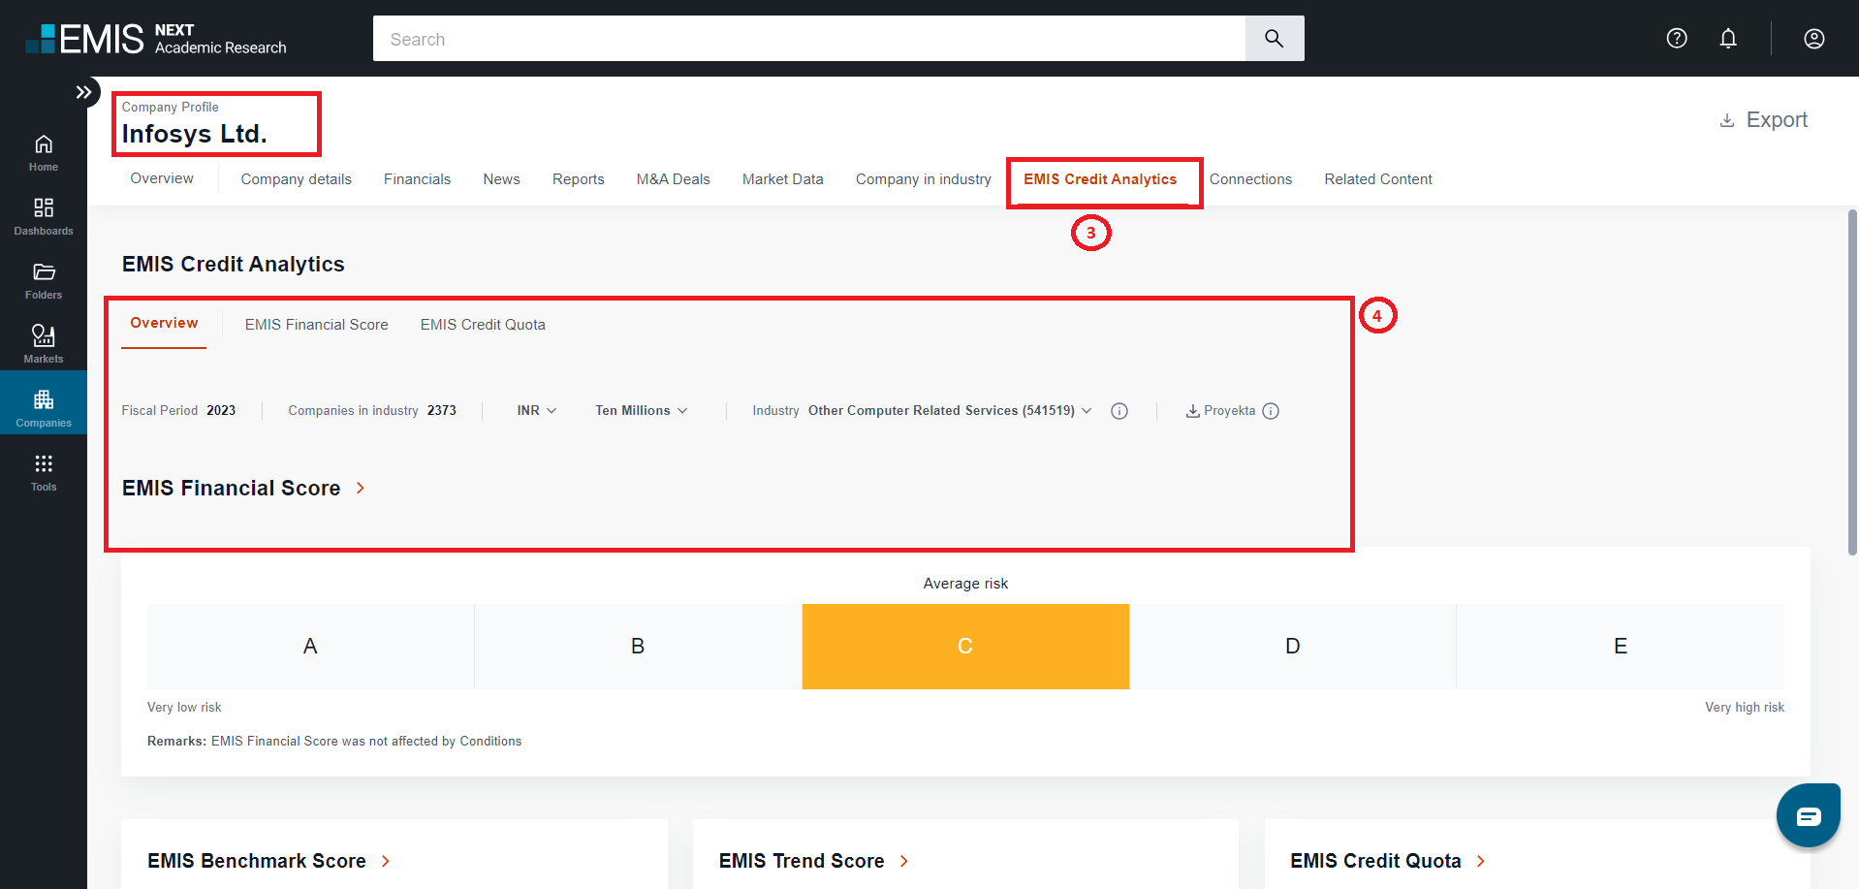Click the Proyekta info icon
The width and height of the screenshot is (1859, 889).
[x=1271, y=411]
